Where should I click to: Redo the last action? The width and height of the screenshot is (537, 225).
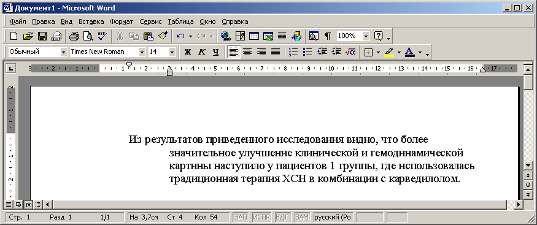click(201, 36)
